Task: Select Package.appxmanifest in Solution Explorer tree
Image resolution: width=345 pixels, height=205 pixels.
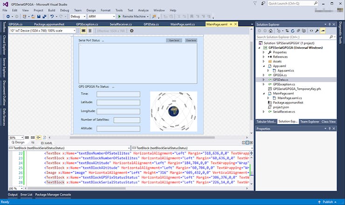Action: click(288, 103)
